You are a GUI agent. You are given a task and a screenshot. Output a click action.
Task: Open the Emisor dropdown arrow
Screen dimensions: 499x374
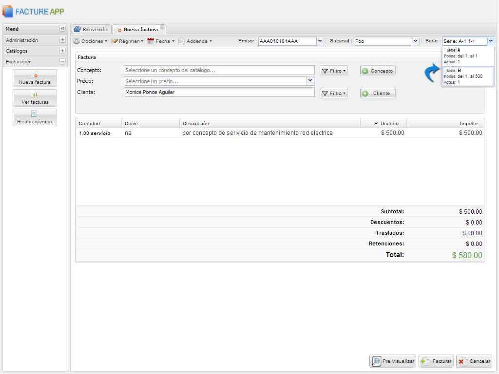(x=320, y=41)
